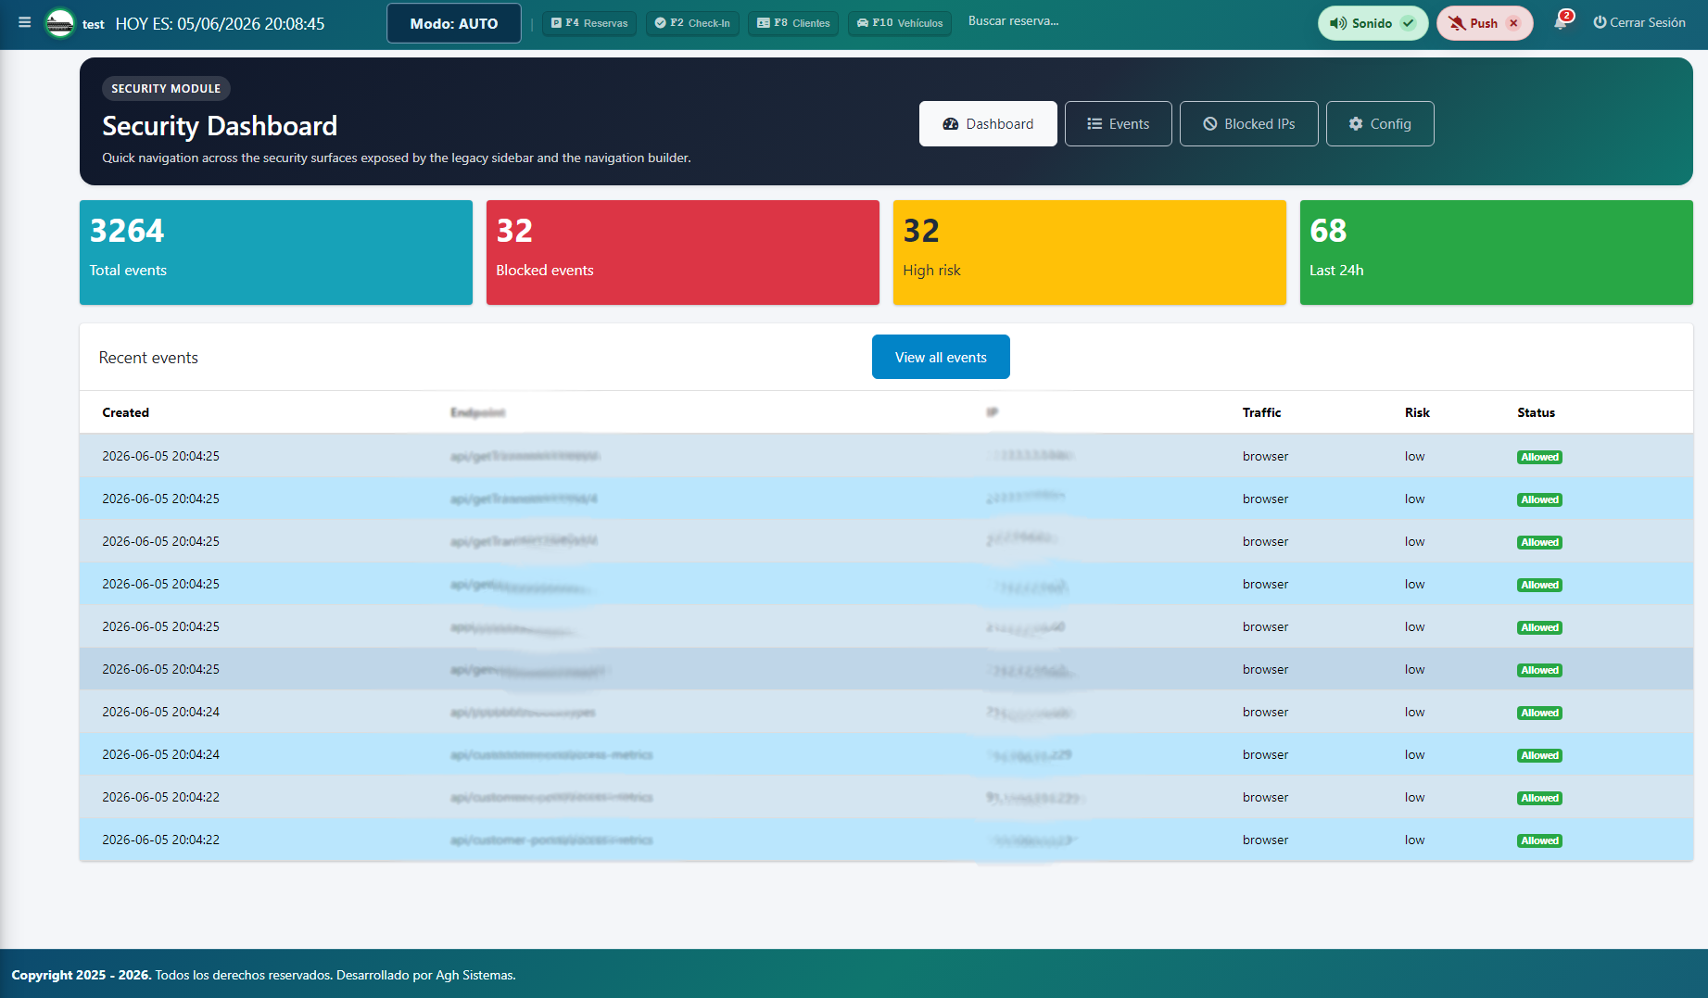Click the Recent events heading

(148, 358)
